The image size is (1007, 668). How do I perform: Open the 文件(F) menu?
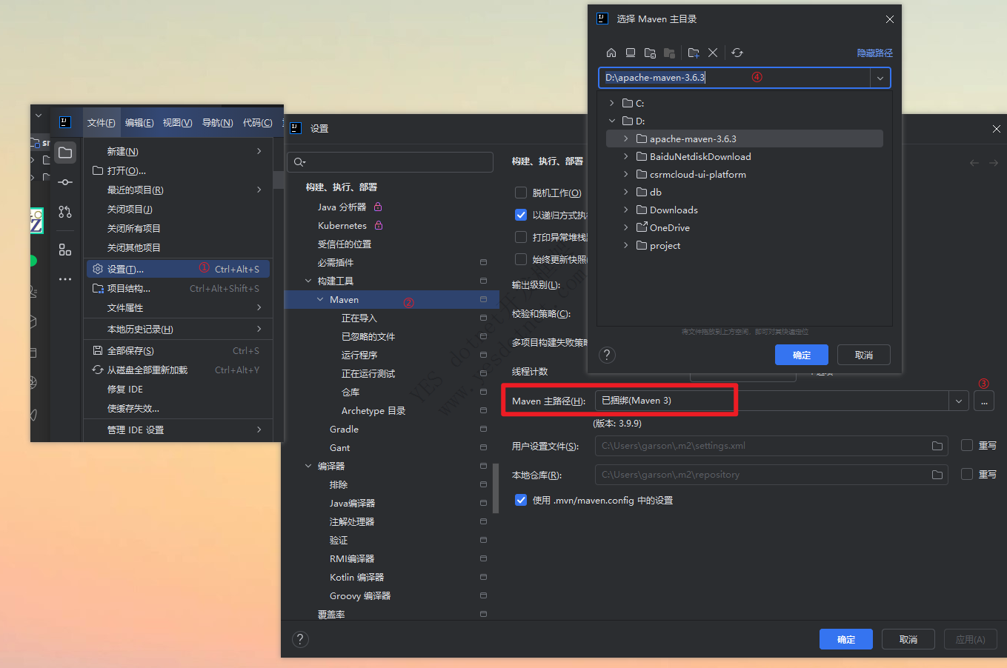[x=102, y=123]
